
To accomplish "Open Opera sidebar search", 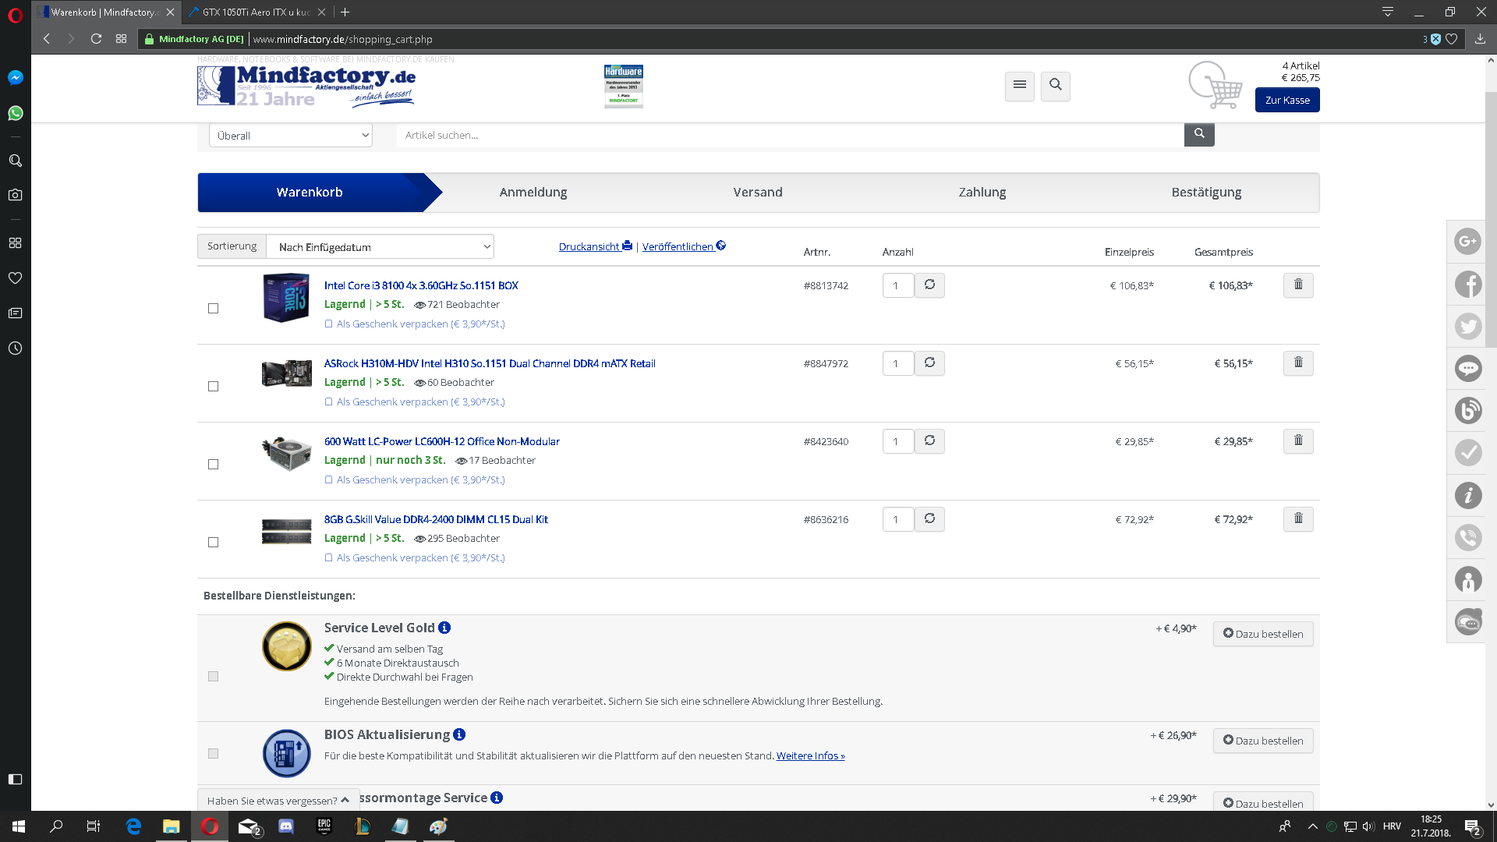I will click(15, 161).
